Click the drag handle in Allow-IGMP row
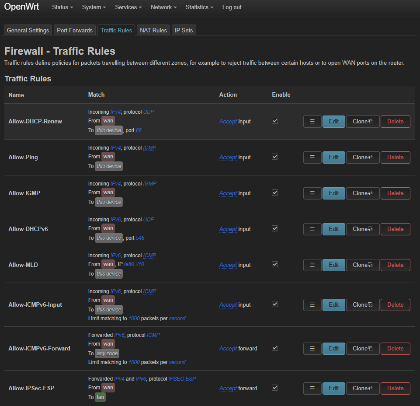Screen dimensions: 420x406 coord(312,193)
